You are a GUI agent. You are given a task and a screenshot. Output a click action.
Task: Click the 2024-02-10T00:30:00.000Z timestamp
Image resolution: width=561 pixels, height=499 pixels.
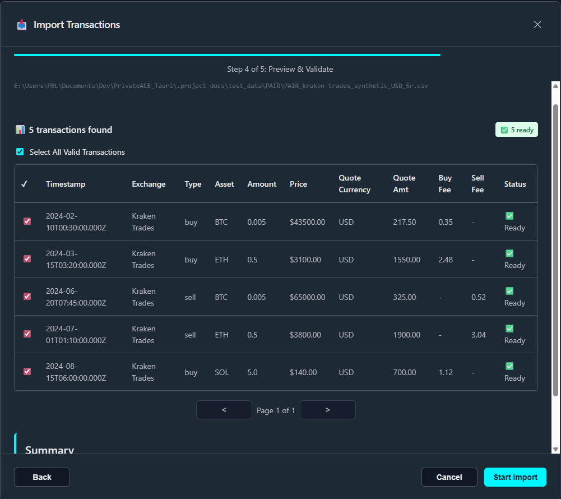pos(76,222)
